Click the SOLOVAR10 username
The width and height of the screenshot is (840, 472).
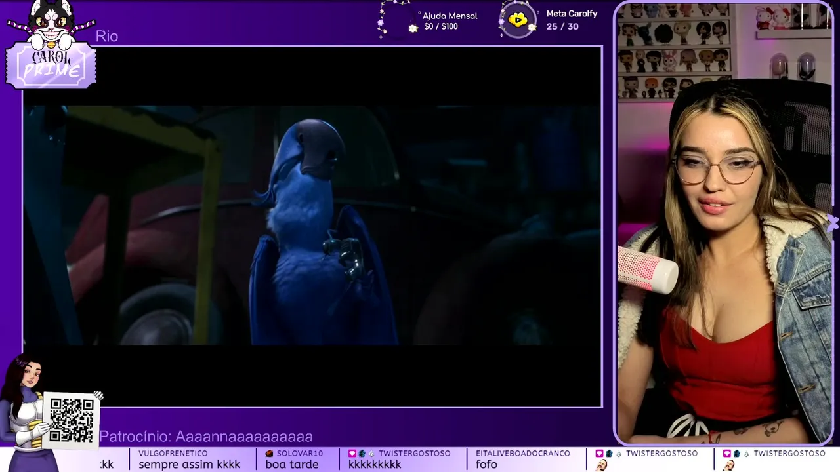(x=300, y=453)
